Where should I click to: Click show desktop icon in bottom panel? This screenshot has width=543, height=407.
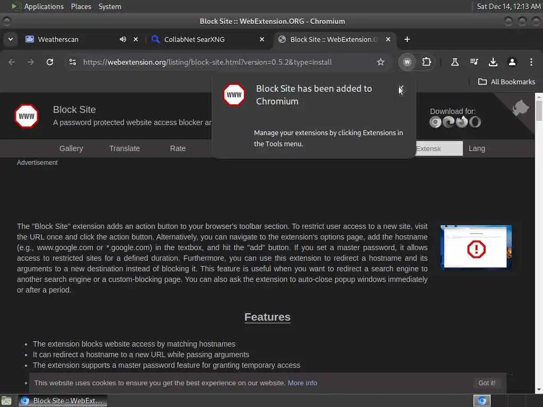[6, 401]
